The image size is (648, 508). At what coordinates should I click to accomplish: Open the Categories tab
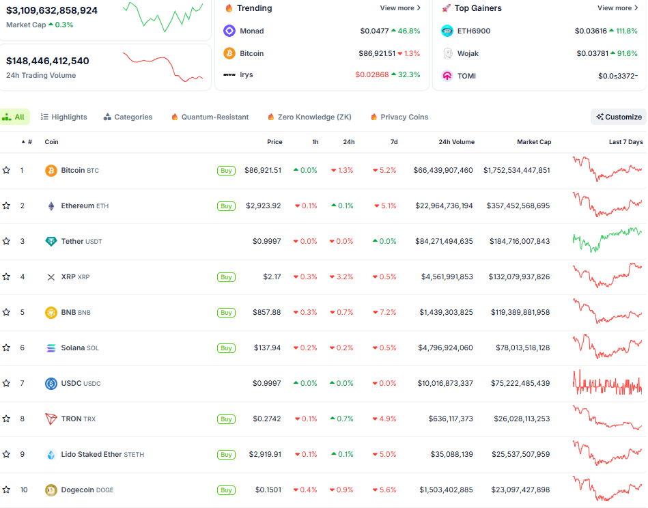point(128,117)
